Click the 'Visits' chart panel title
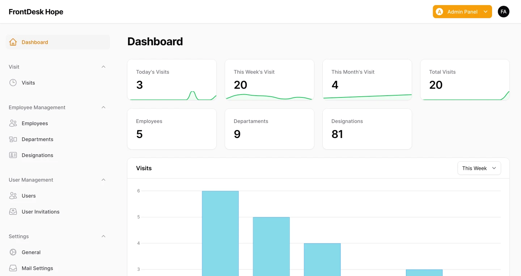The image size is (521, 276). pyautogui.click(x=144, y=168)
